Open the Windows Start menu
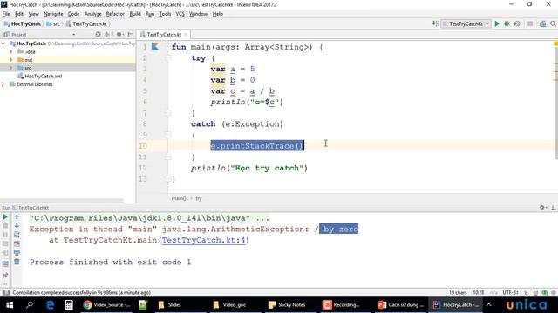This screenshot has height=313, width=558. click(10, 305)
